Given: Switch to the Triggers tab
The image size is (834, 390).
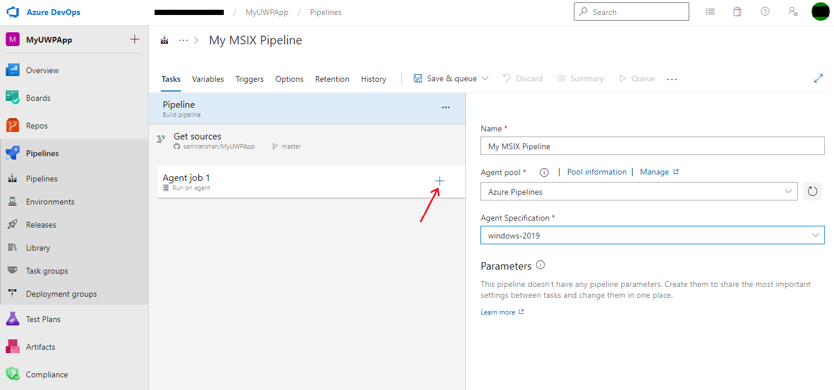Looking at the screenshot, I should click(x=250, y=79).
